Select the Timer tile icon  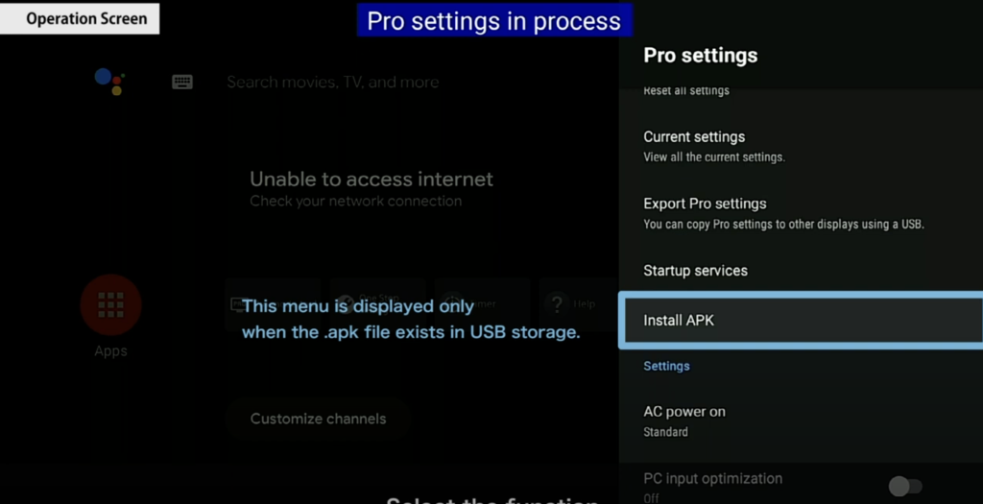click(x=482, y=304)
